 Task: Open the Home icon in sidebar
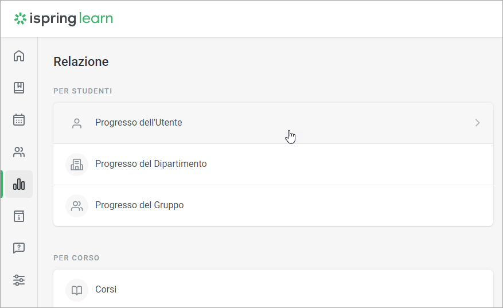click(x=19, y=56)
